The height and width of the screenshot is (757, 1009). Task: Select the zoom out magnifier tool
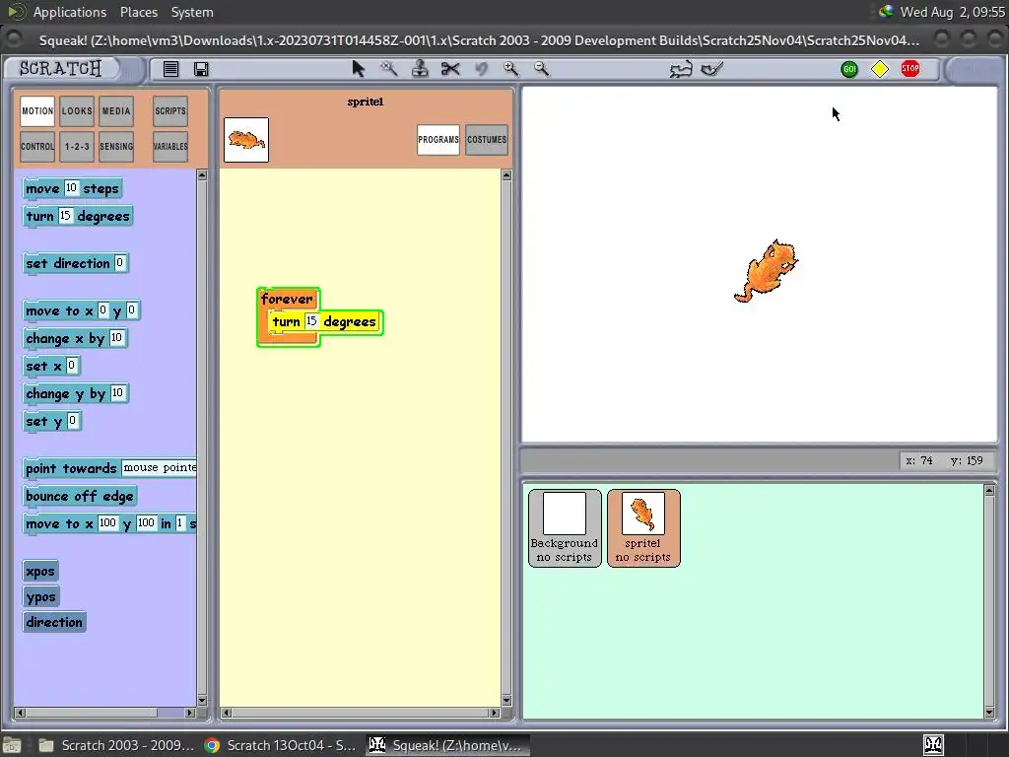pyautogui.click(x=542, y=68)
